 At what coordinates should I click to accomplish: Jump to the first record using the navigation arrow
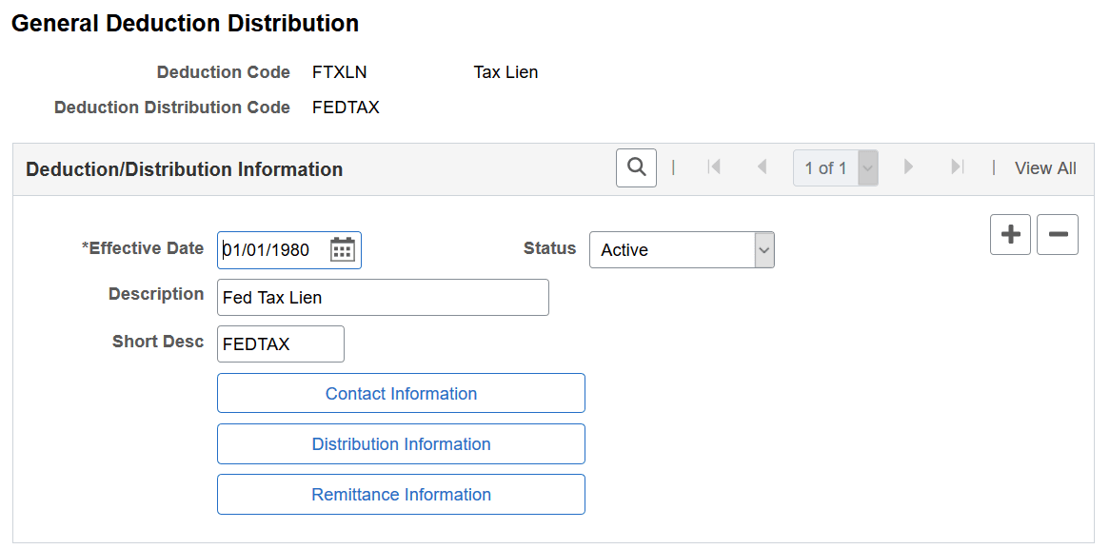(x=714, y=167)
